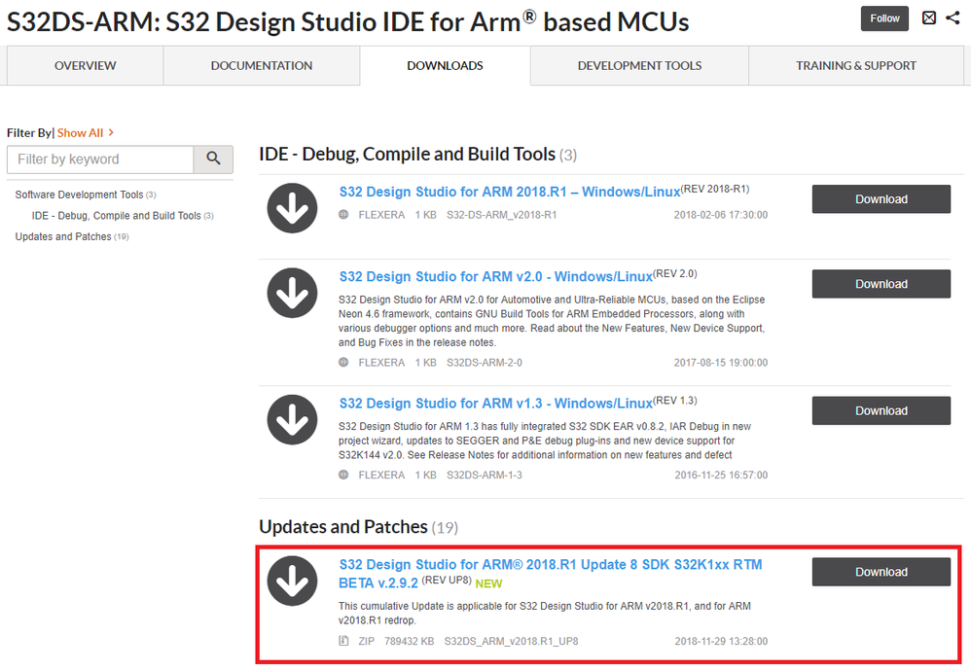
Task: Open link S32 Design Studio for ARM v1.3
Action: click(496, 404)
